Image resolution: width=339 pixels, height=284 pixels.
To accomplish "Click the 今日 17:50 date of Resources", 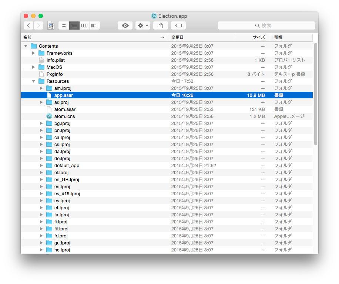I will click(182, 81).
